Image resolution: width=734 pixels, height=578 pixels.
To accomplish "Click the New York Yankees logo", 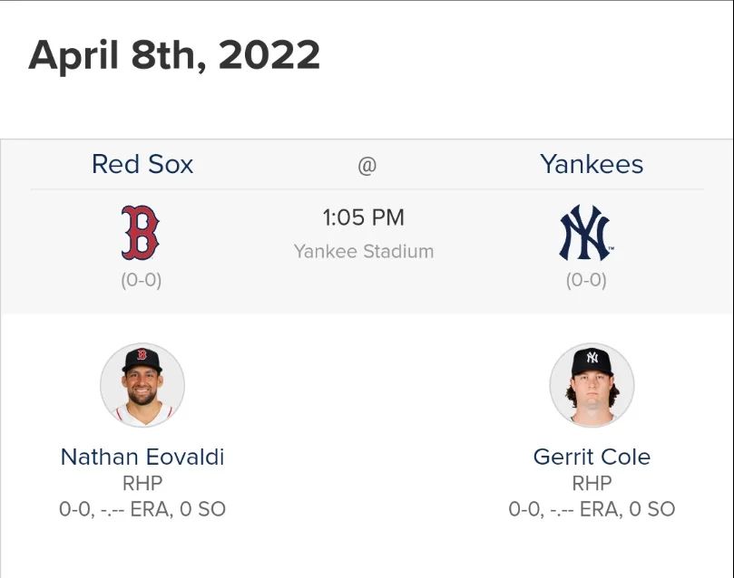I will (585, 233).
